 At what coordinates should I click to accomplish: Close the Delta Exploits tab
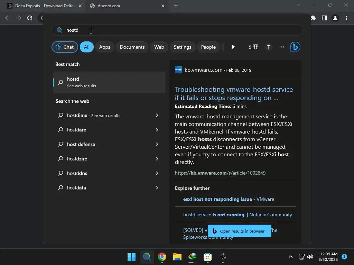point(80,6)
